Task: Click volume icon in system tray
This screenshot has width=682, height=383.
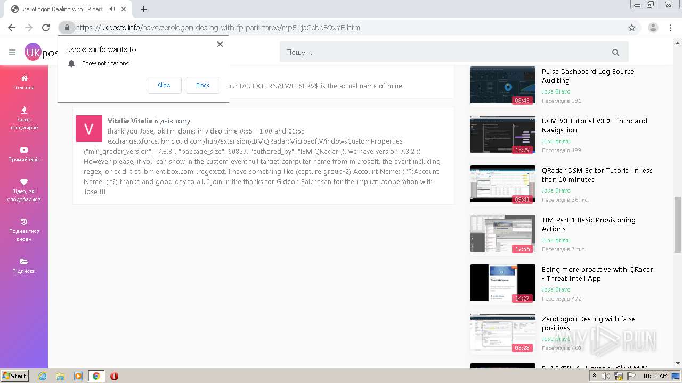Action: pyautogui.click(x=606, y=376)
